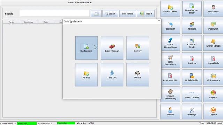
Task: Open the Customers module
Action: pyautogui.click(x=213, y=9)
